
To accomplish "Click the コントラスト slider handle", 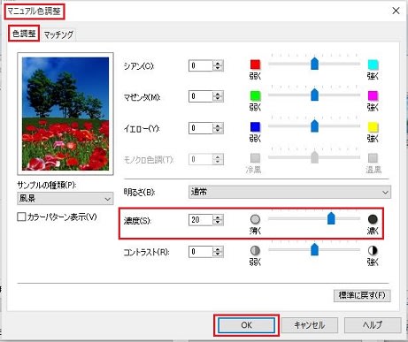I will tap(315, 249).
